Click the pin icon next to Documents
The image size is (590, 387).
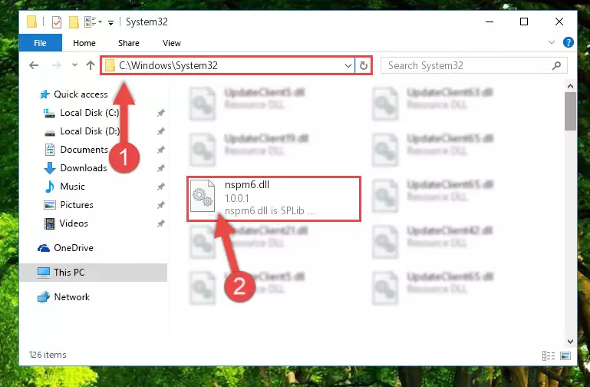coord(160,150)
